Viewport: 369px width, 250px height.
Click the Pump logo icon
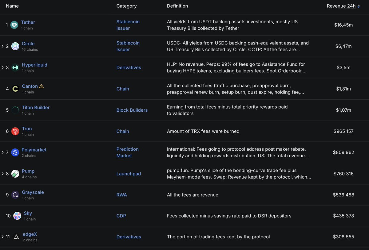tap(15, 174)
